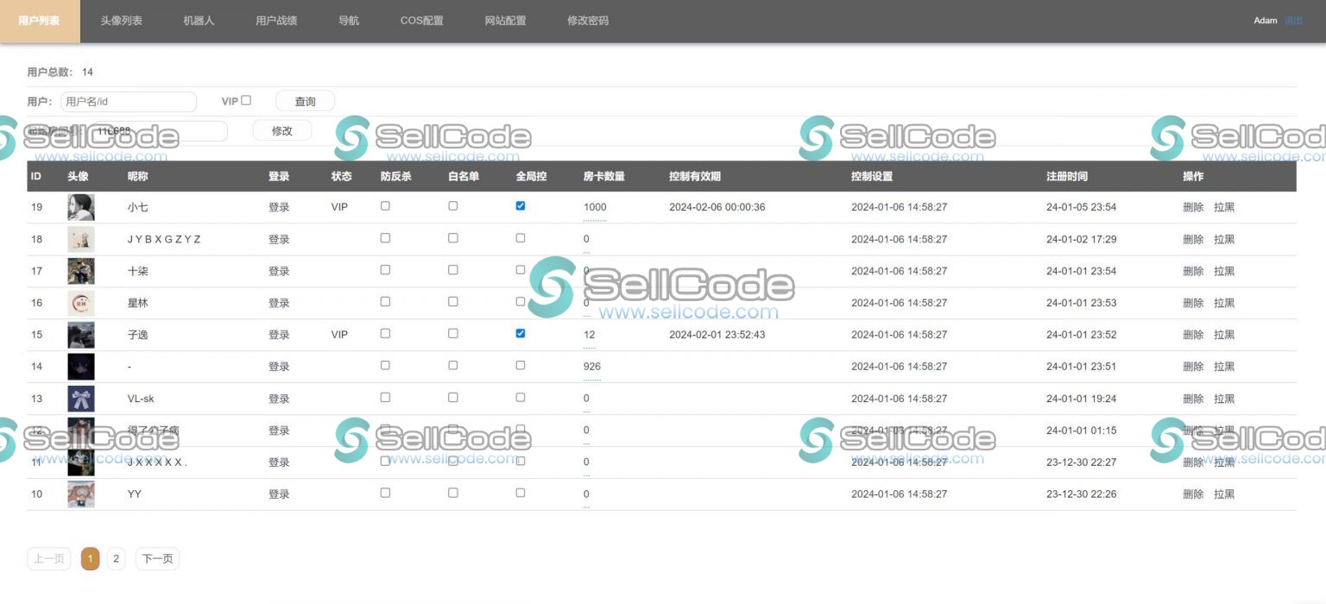Blacklist user VL-sk with 拉黑

click(1224, 400)
